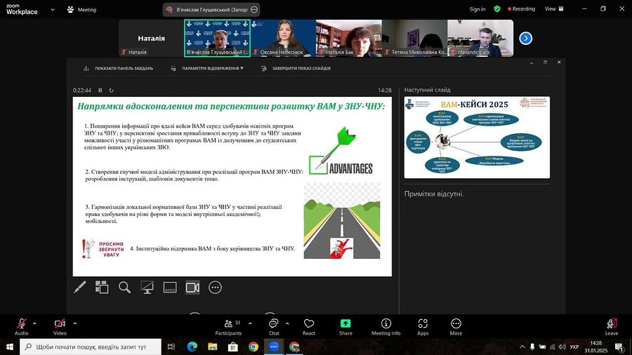Expand the audio options arrow

click(34, 323)
